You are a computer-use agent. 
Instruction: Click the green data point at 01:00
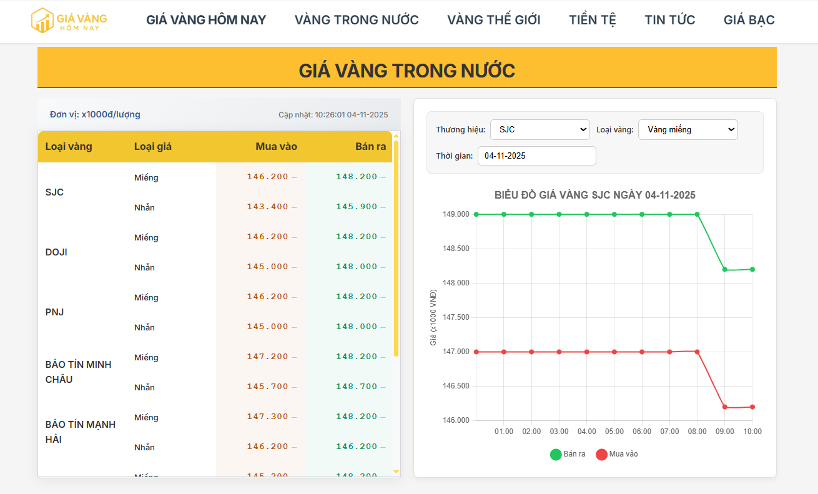503,214
